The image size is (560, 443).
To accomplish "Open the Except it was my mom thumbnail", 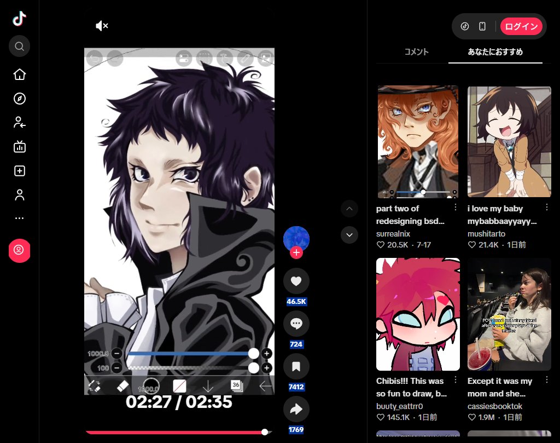I will point(509,314).
